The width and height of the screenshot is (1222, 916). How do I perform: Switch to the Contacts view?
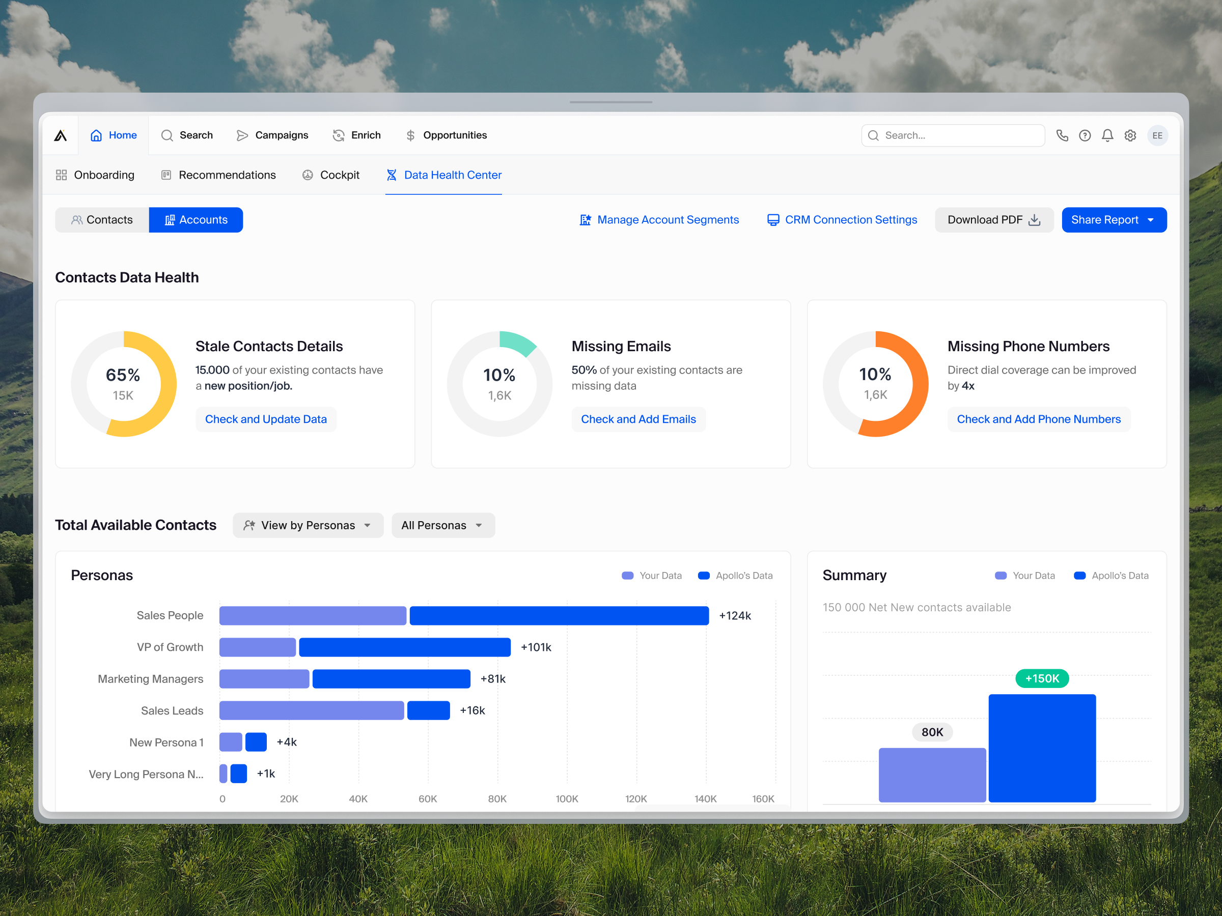click(102, 220)
